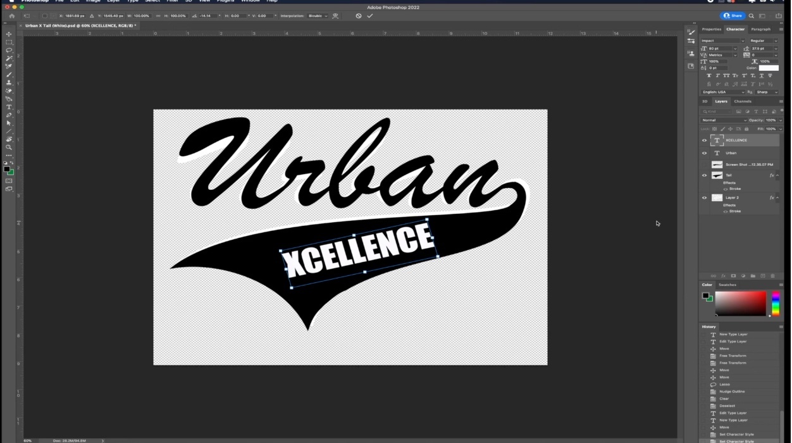Click the Create new layer icon

click(x=762, y=276)
